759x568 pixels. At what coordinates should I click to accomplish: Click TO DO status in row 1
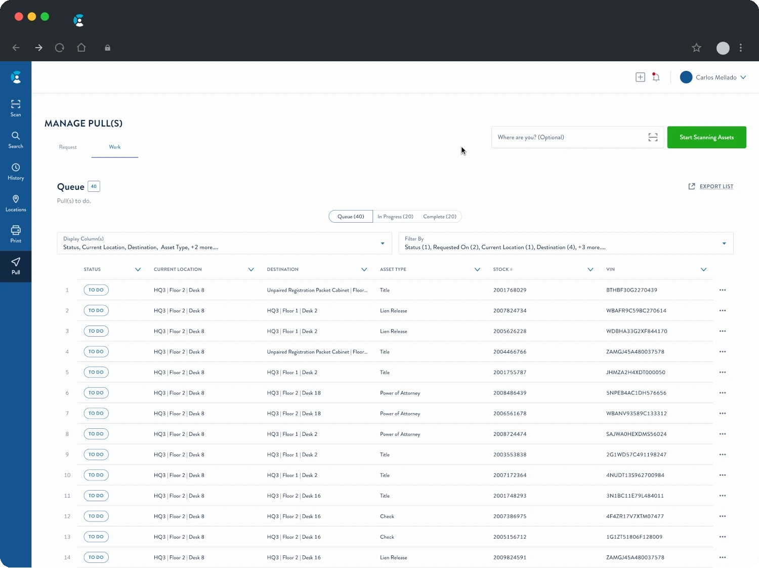point(96,290)
